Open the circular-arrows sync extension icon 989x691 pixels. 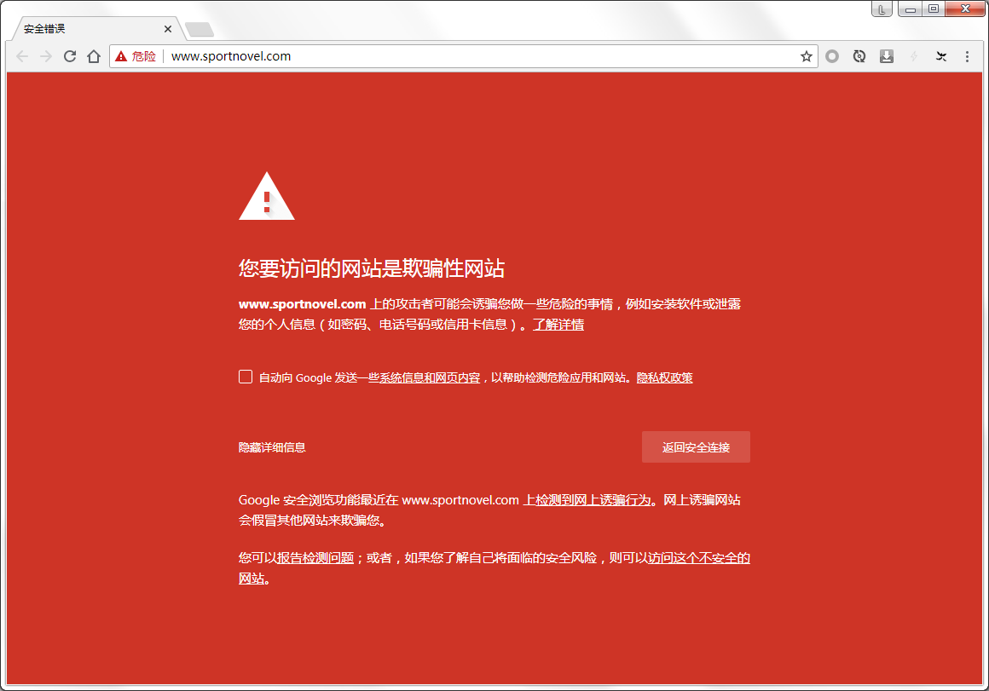tap(859, 56)
